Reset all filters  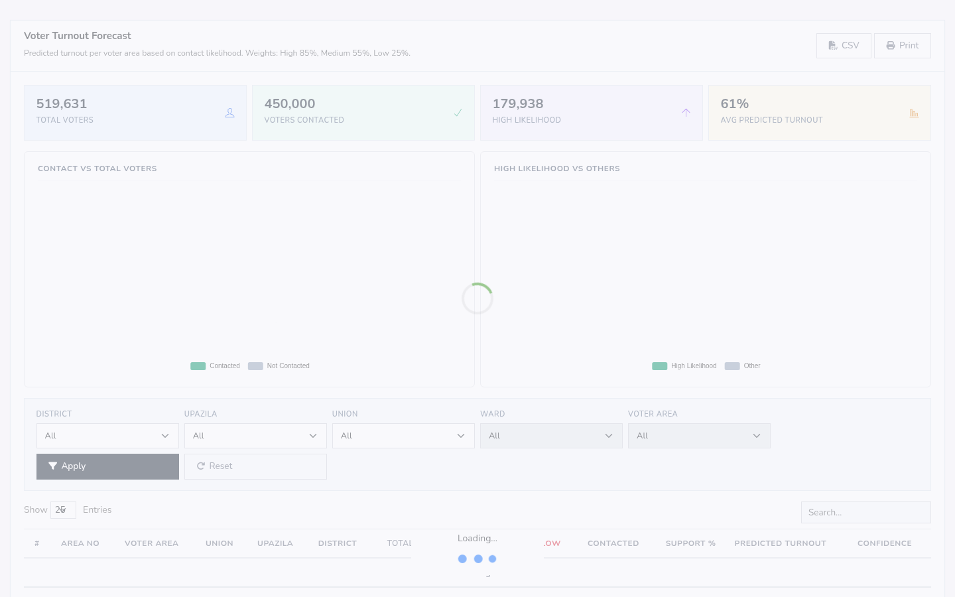coord(255,466)
